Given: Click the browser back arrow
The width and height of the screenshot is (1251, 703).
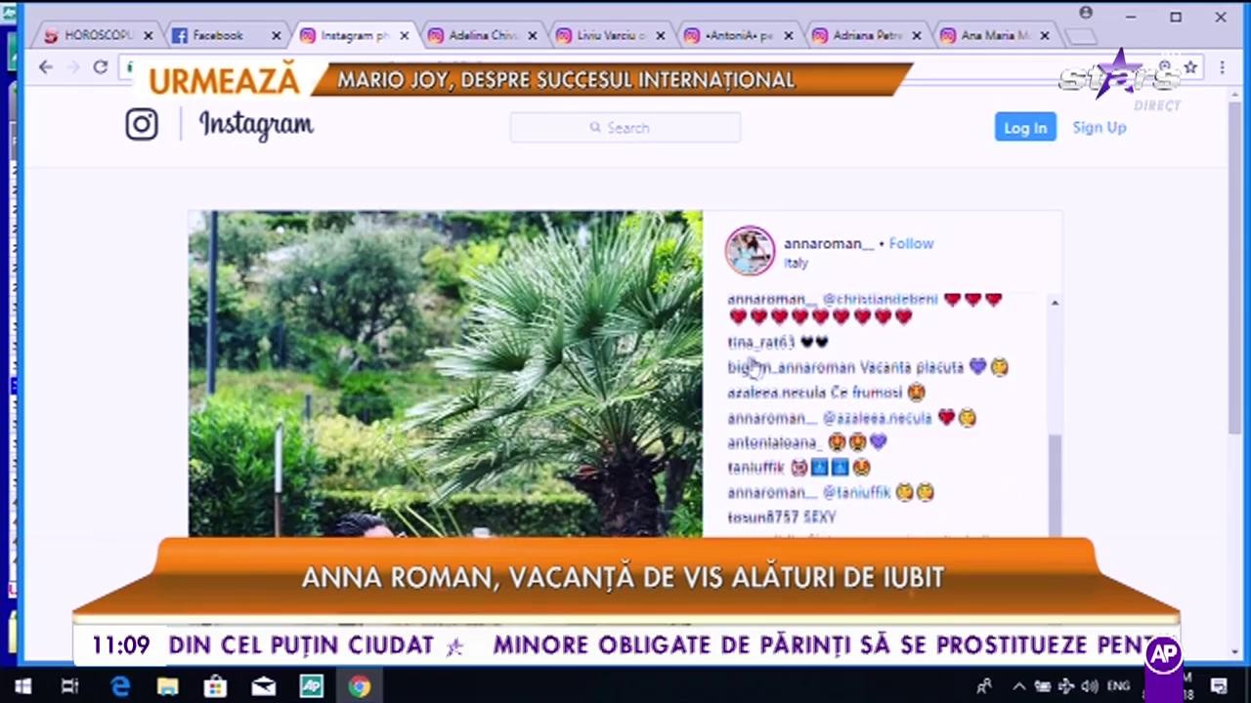Looking at the screenshot, I should (x=46, y=66).
